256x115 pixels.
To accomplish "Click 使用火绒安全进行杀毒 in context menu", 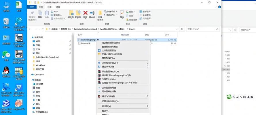I will point(112,54).
